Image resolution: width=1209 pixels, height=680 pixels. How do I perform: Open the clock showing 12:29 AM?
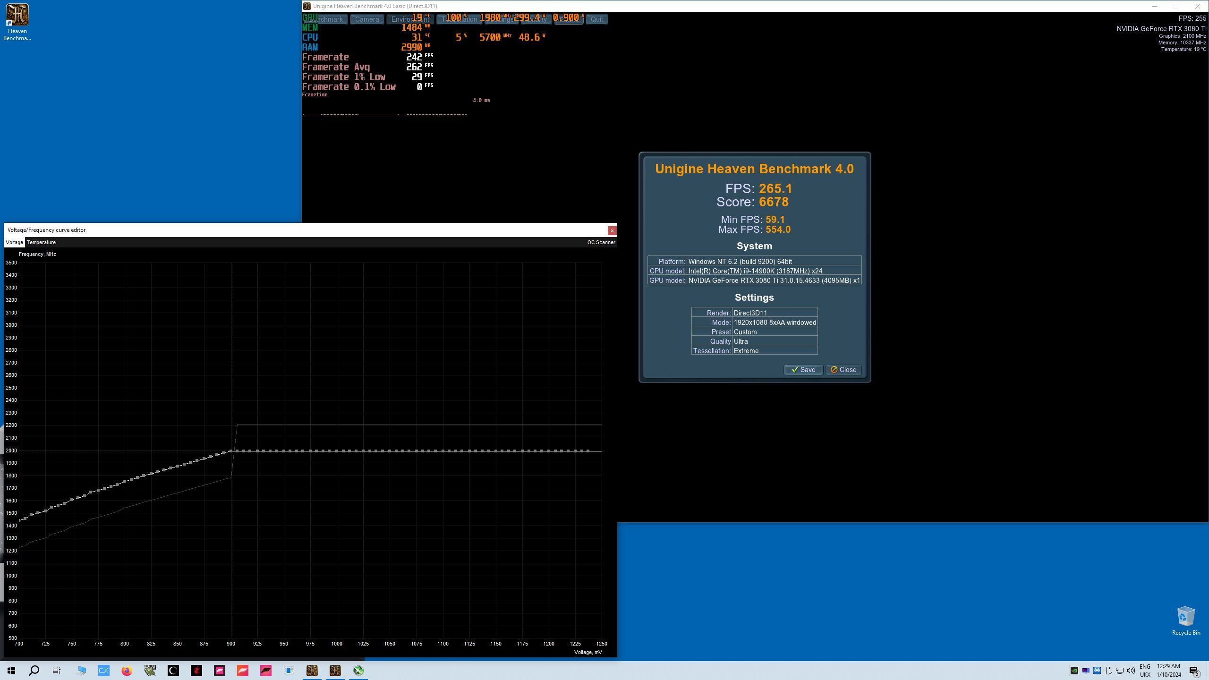[x=1169, y=671]
